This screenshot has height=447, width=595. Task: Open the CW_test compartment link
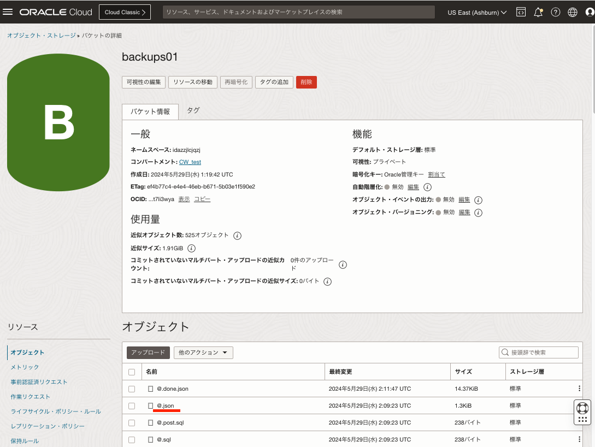[x=190, y=162]
